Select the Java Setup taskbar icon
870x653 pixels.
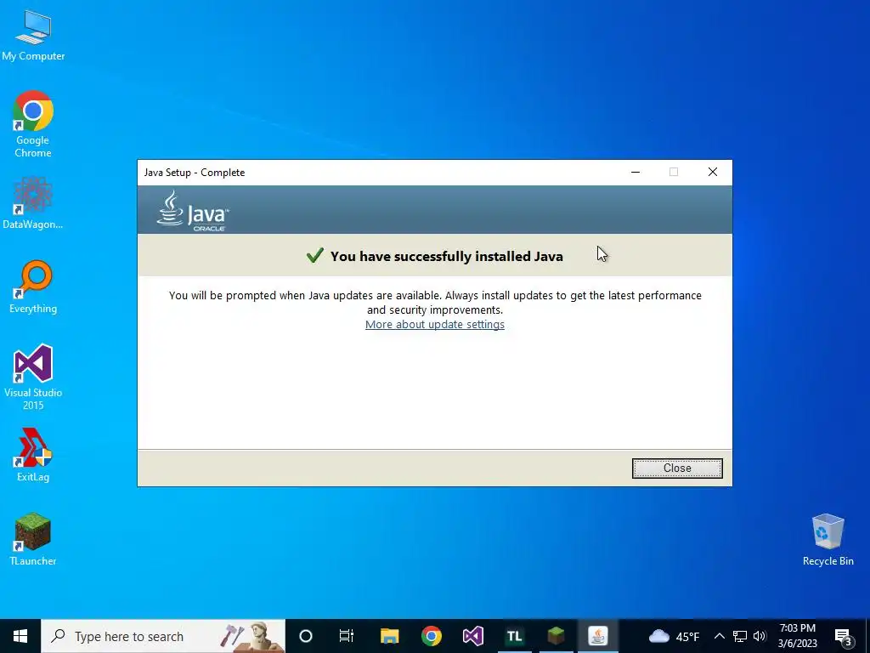coord(597,636)
